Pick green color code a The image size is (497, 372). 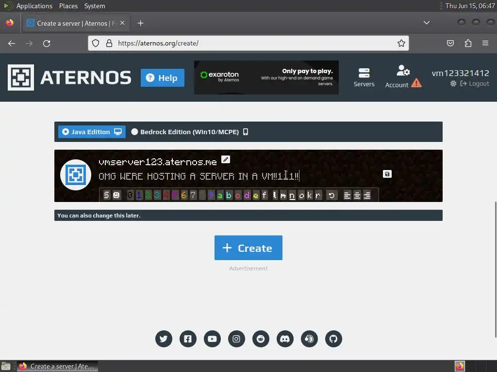click(220, 195)
